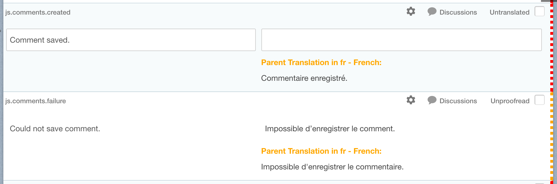The width and height of the screenshot is (557, 184).
Task: Tick the Untranslated checkbox
Action: [x=539, y=12]
